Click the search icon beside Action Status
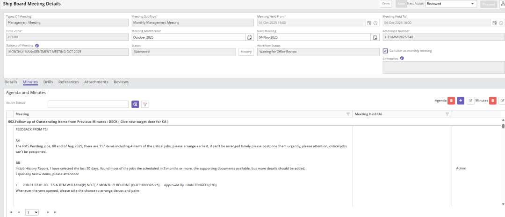 (x=135, y=104)
